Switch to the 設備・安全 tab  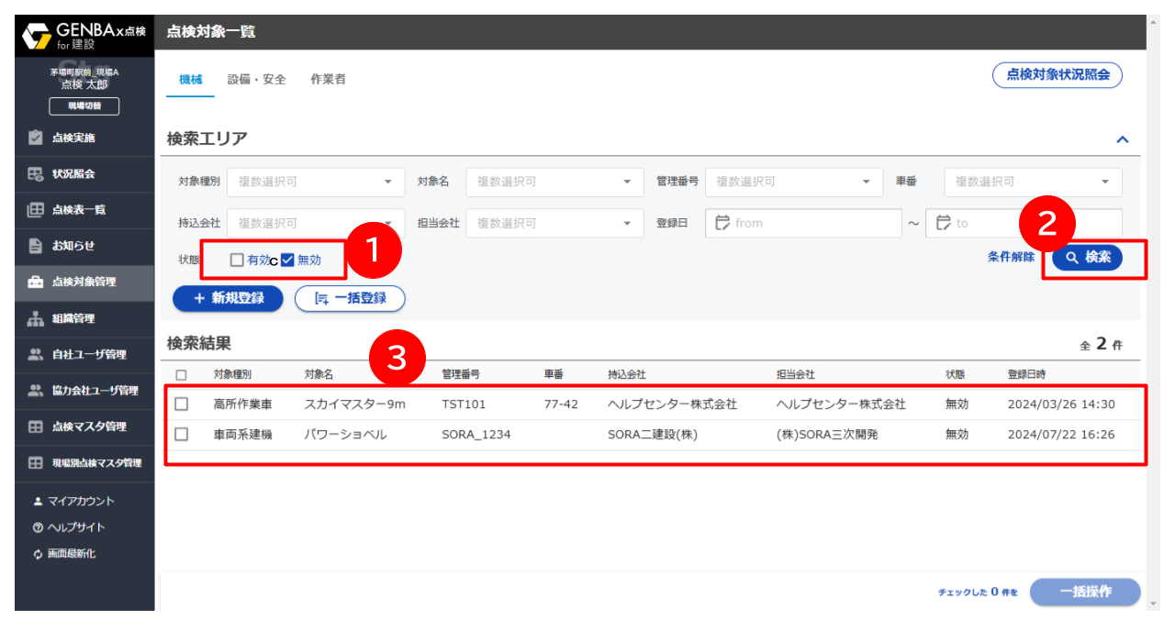257,80
